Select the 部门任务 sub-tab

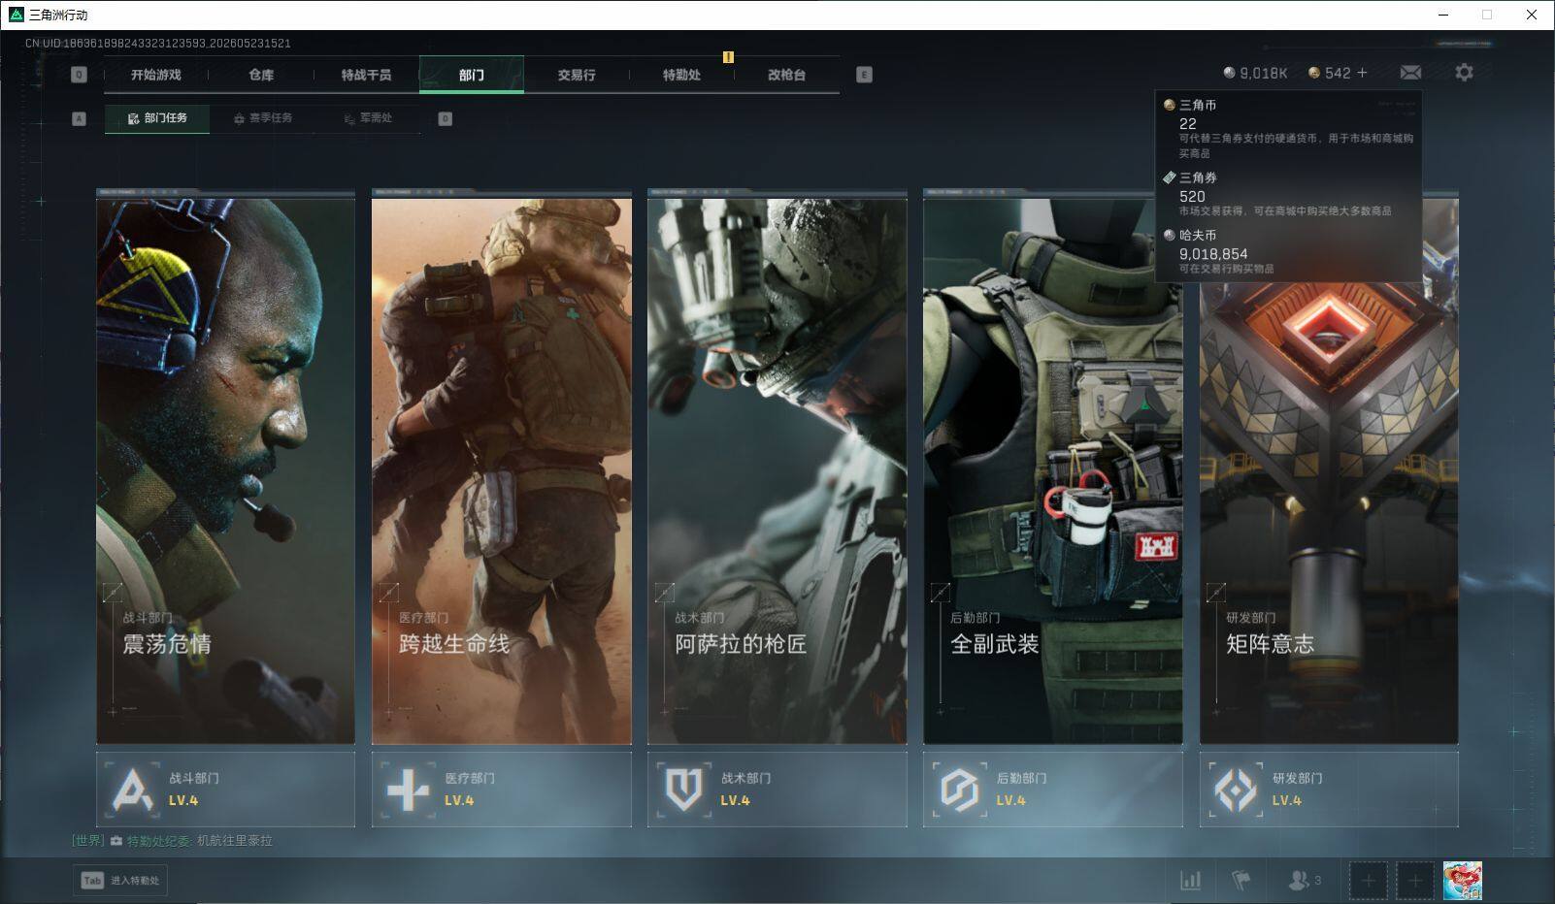click(157, 118)
